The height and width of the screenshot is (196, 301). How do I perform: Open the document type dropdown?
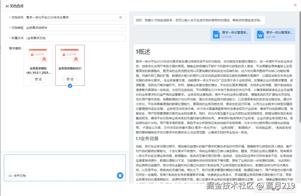tap(75, 28)
